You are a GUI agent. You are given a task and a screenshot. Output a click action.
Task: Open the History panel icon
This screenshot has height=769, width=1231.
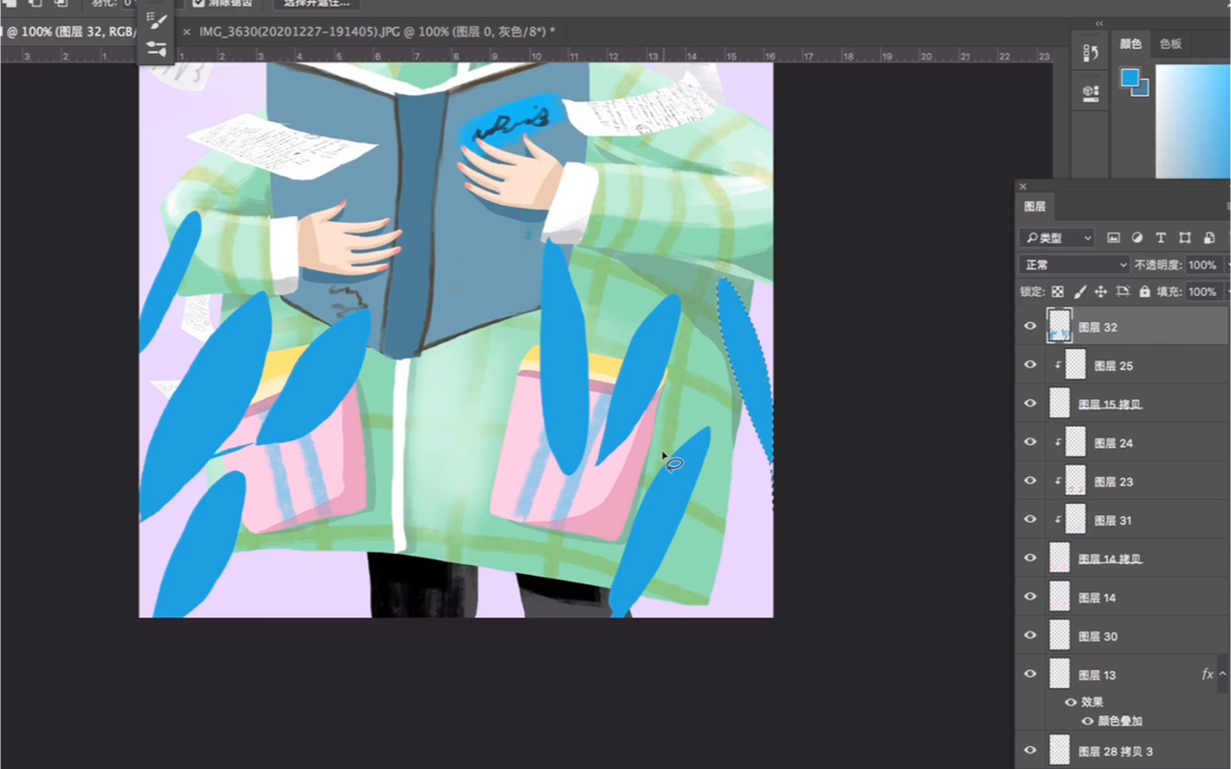1091,53
